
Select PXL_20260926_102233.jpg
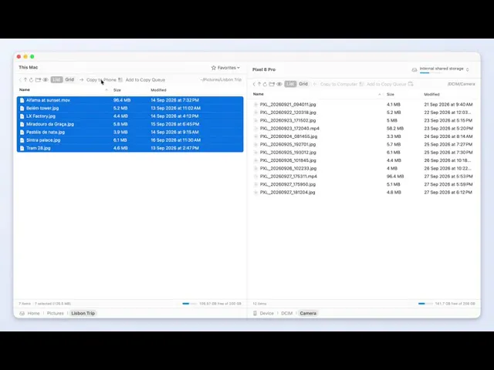pyautogui.click(x=364, y=168)
